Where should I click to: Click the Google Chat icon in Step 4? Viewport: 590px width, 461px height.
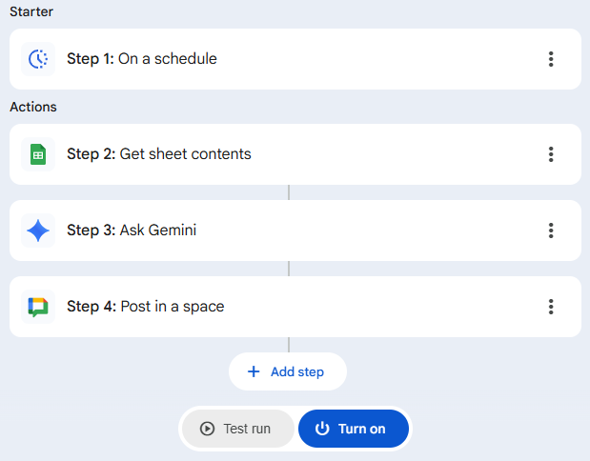[x=38, y=307]
